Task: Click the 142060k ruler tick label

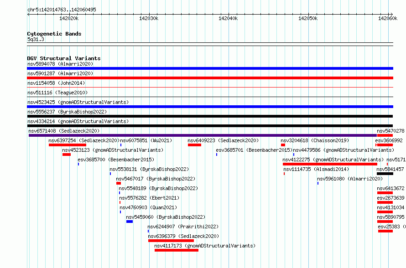Action: (388, 18)
